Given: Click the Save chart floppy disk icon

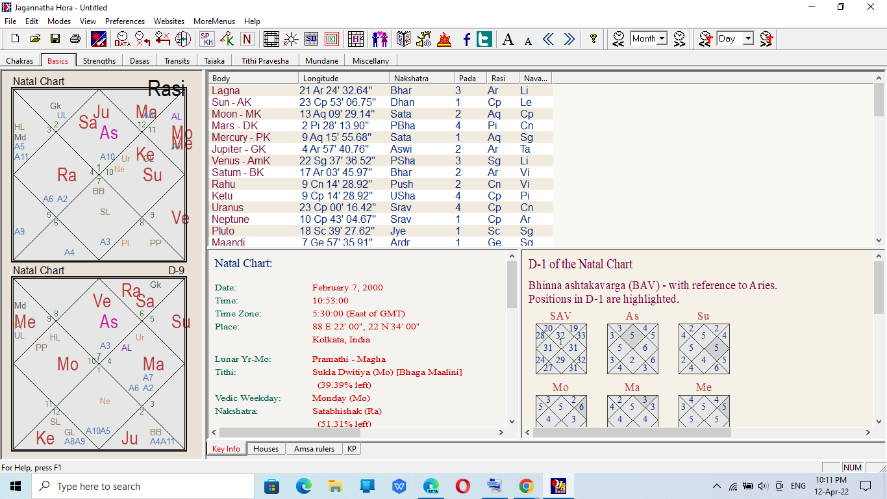Looking at the screenshot, I should [55, 39].
